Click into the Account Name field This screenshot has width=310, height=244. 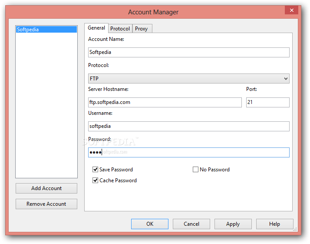188,52
